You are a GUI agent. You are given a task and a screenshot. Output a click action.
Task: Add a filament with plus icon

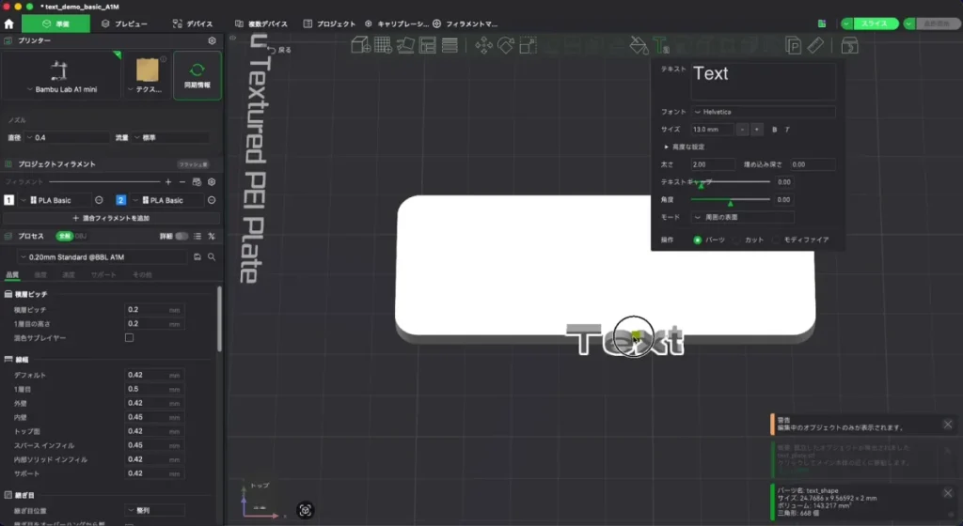(x=168, y=182)
